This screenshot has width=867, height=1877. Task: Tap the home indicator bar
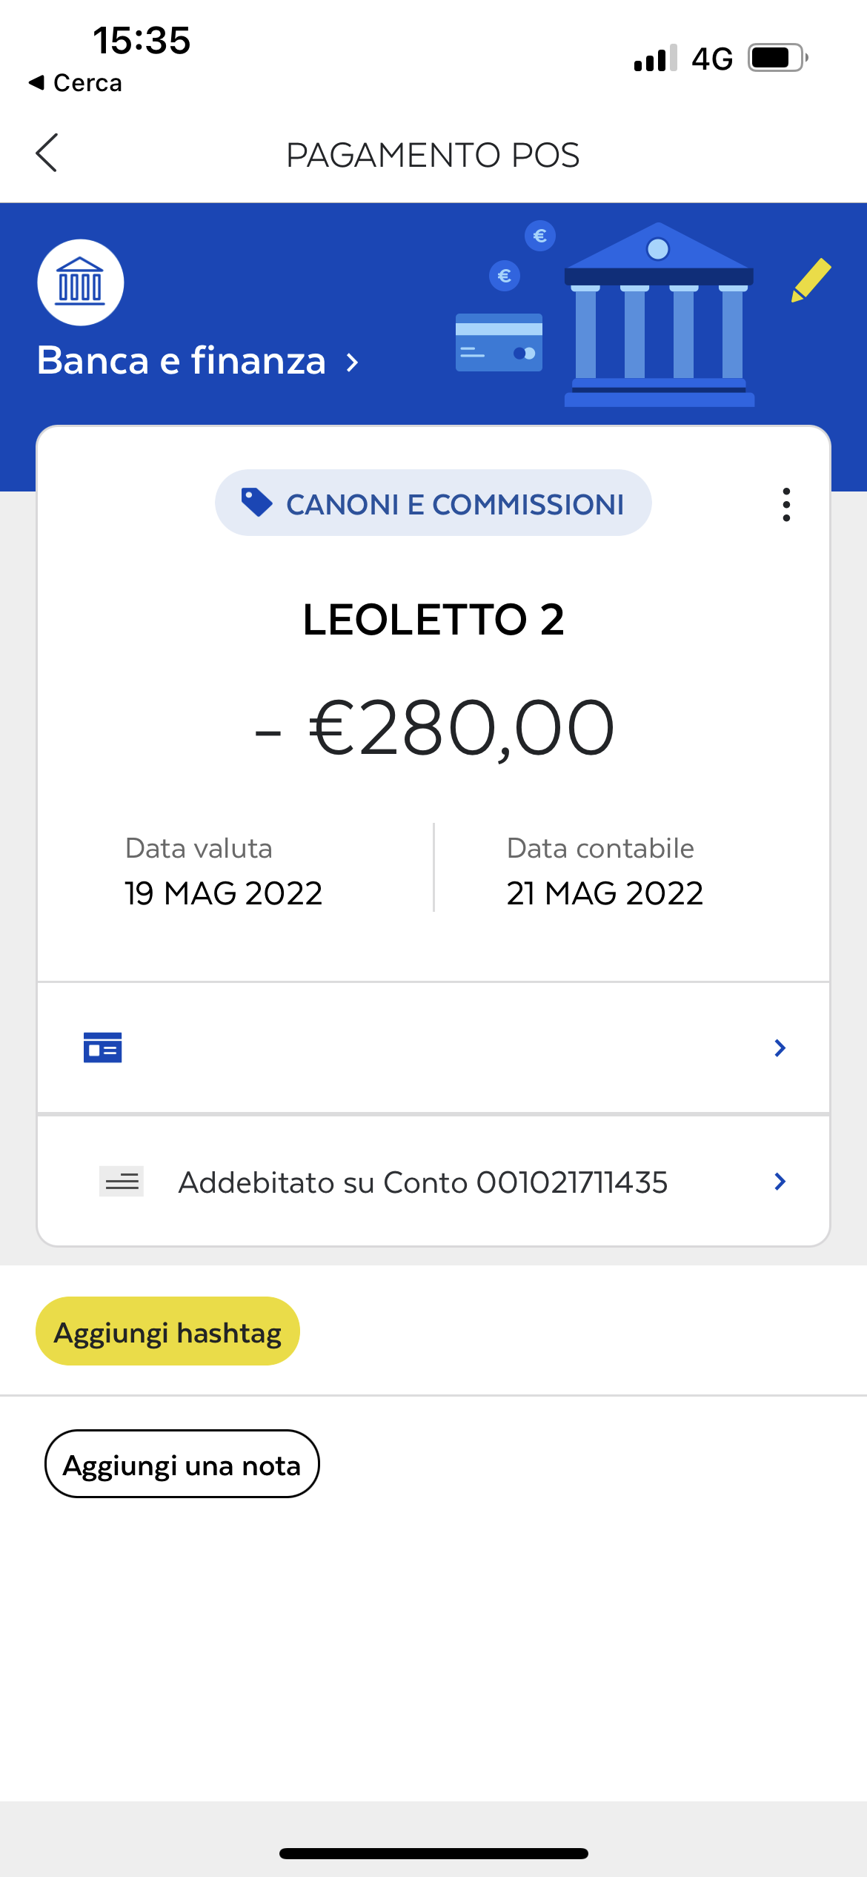tap(433, 1853)
